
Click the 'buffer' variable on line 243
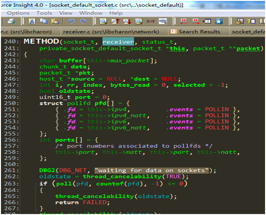pyautogui.click(x=71, y=60)
